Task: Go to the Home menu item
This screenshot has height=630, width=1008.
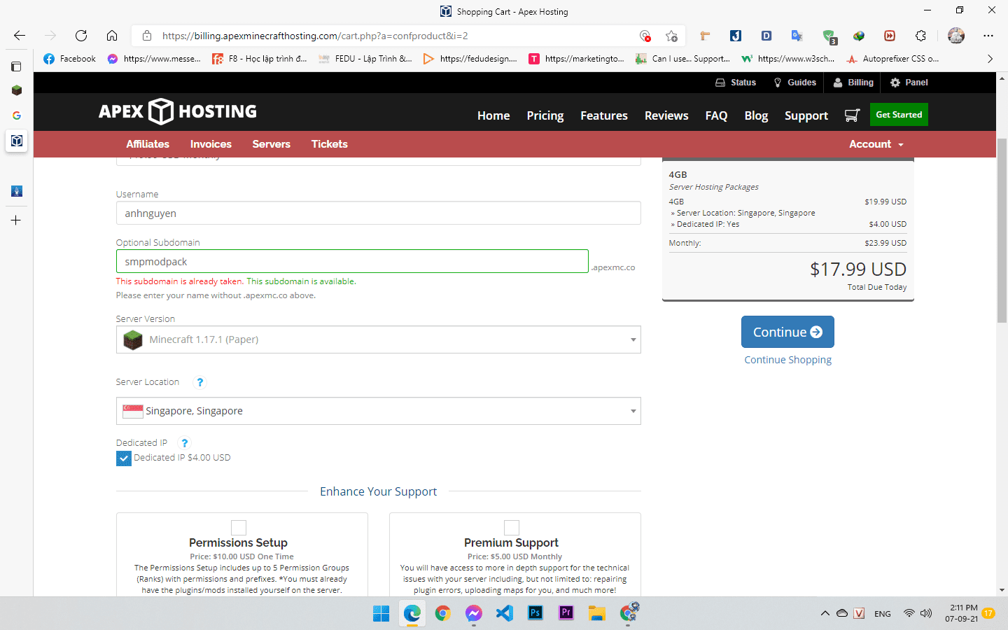Action: [493, 115]
